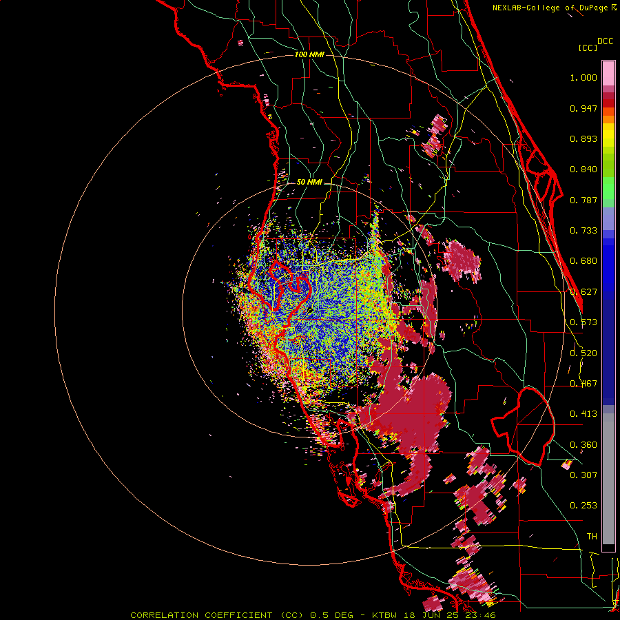Click the "0.413" legend value
Viewport: 620px width, 620px height.
(x=583, y=414)
